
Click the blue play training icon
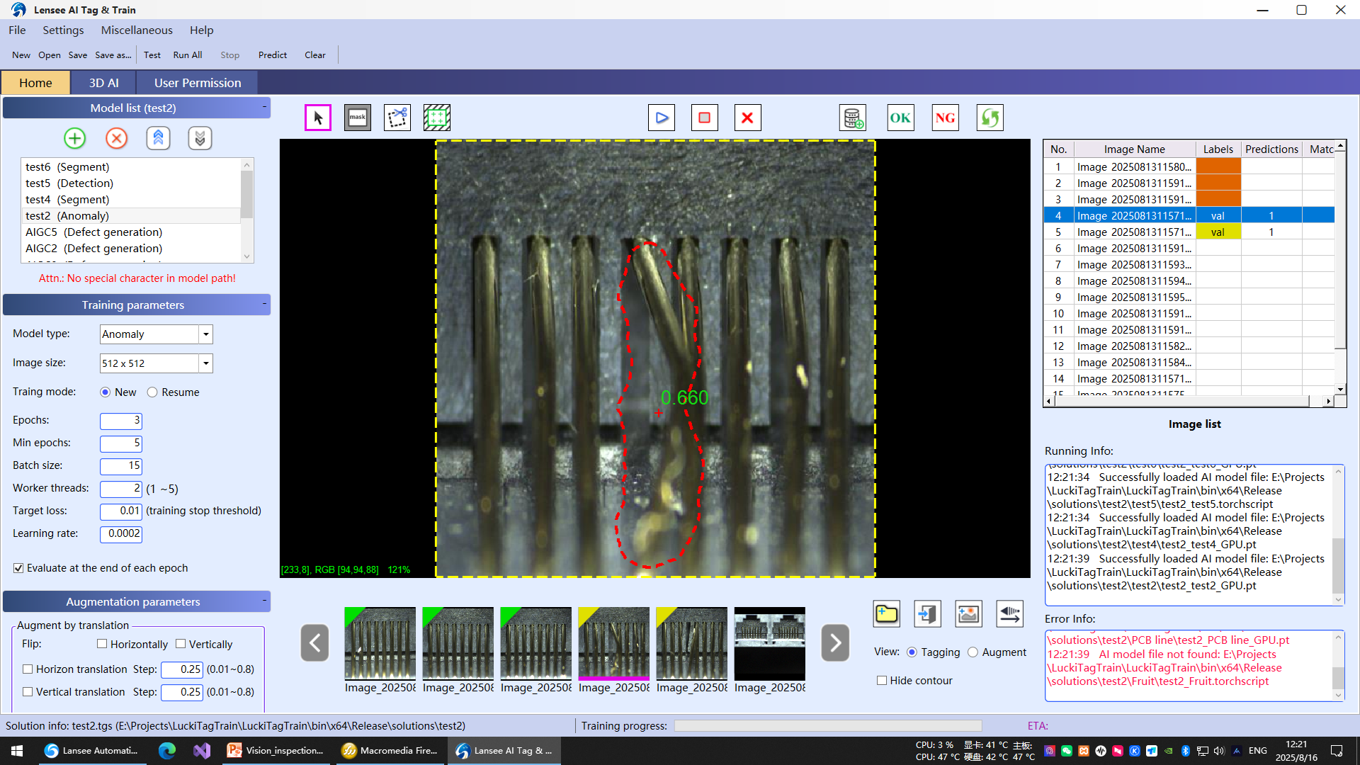coord(661,118)
